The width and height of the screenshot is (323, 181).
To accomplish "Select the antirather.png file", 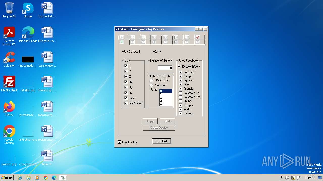I will [28, 135].
